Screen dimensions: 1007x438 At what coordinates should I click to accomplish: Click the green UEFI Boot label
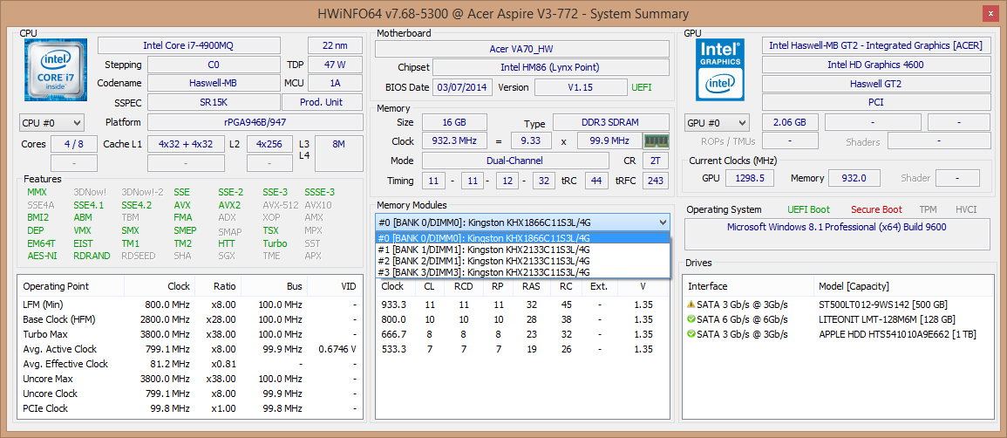(808, 209)
